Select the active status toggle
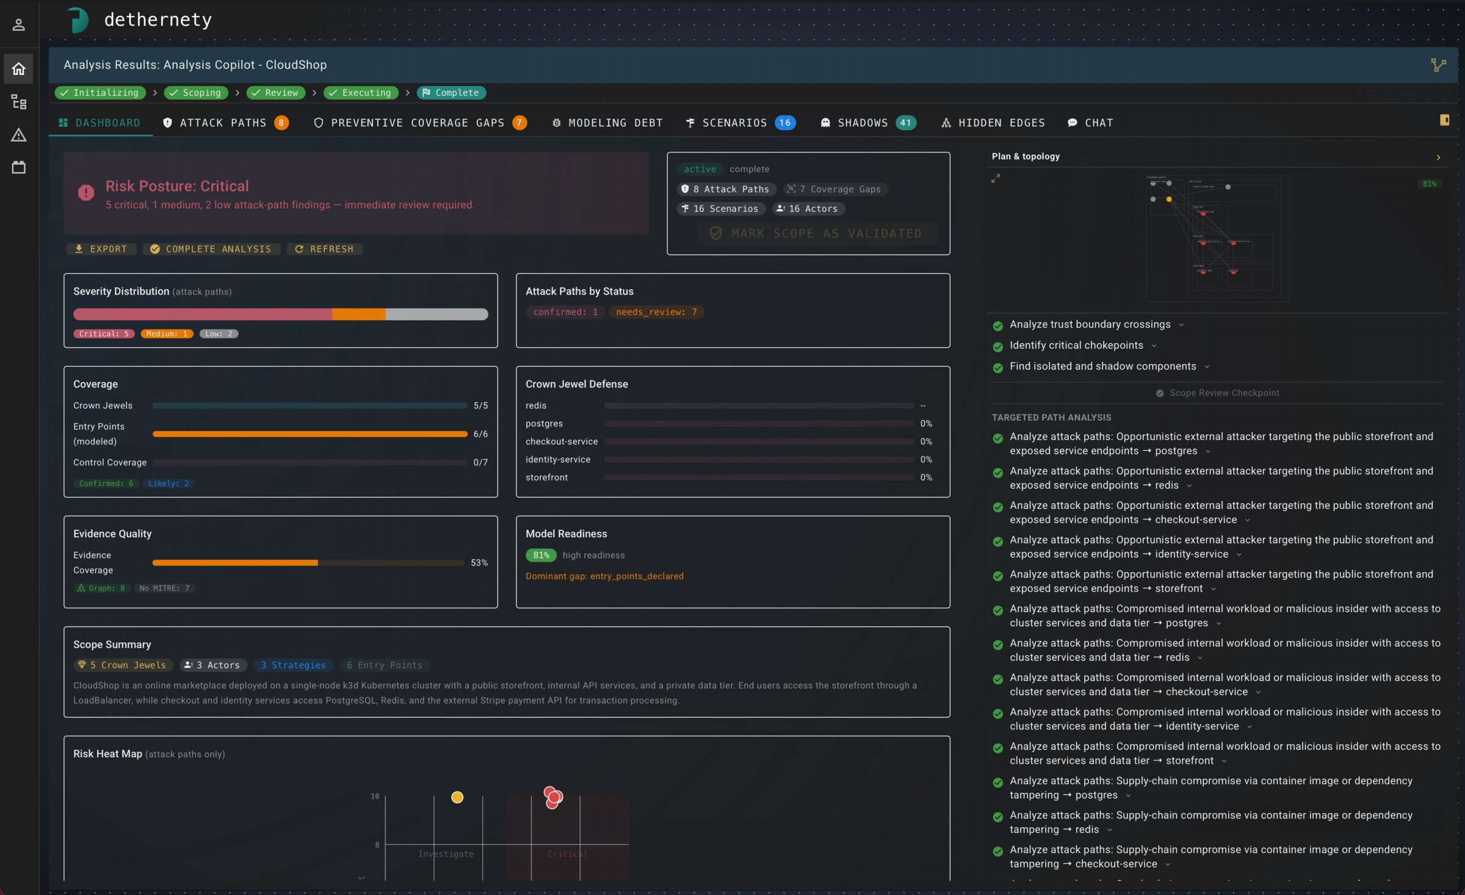 700,169
